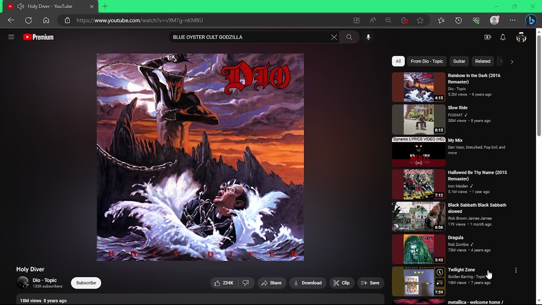Open the Bing sidebar icon
542x305 pixels.
(x=531, y=20)
